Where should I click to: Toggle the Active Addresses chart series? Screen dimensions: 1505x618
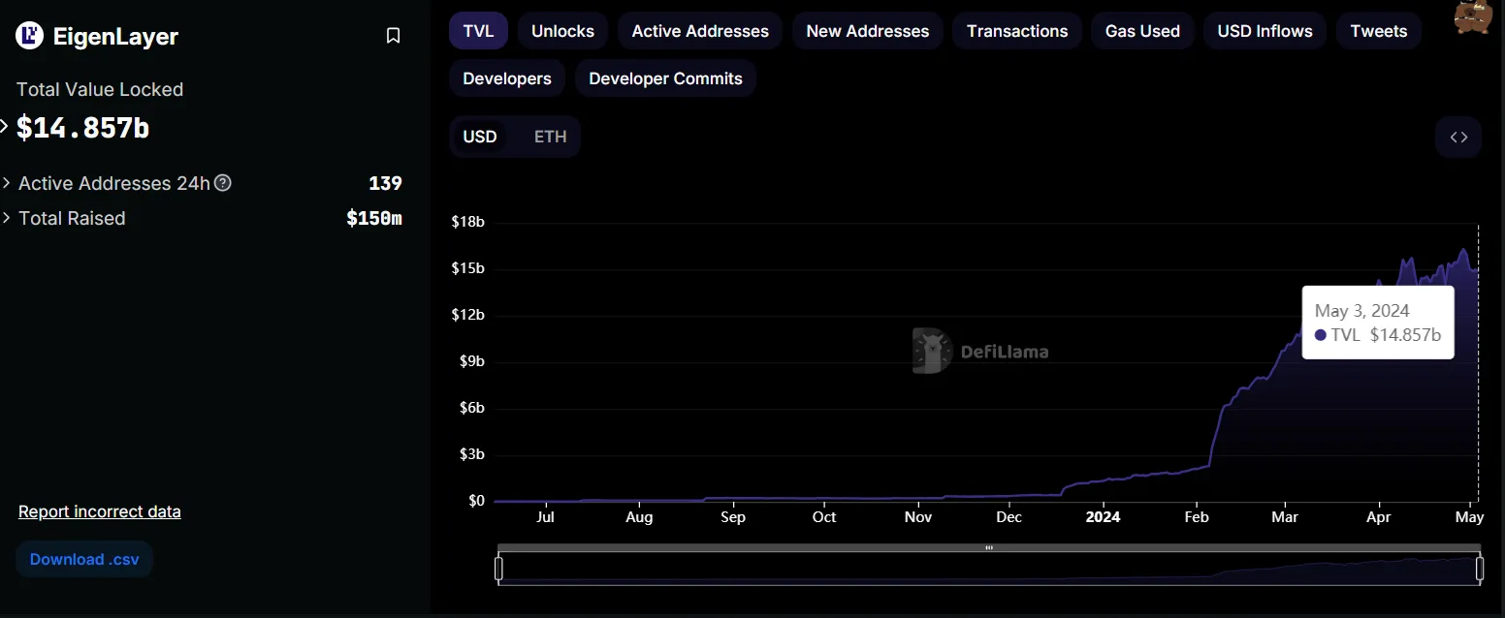[x=700, y=31]
